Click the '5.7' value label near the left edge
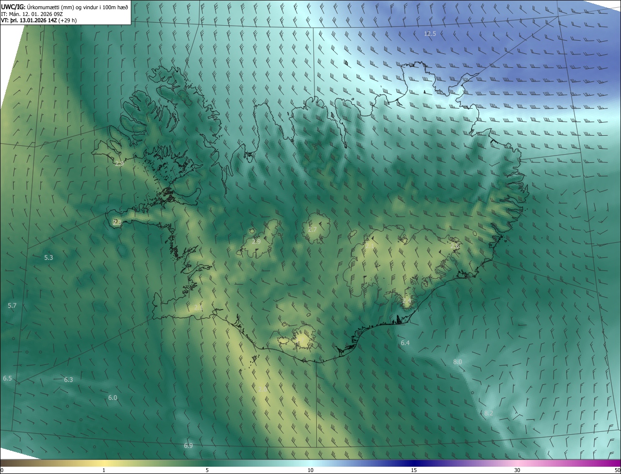 pyautogui.click(x=12, y=306)
